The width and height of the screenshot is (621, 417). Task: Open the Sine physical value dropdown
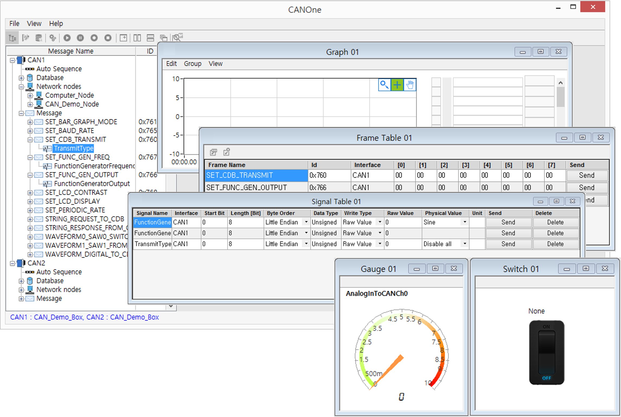465,222
